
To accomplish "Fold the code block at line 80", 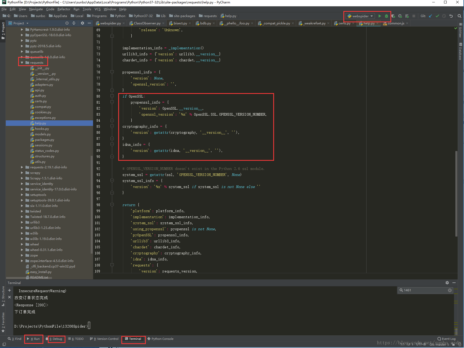I will (x=112, y=96).
